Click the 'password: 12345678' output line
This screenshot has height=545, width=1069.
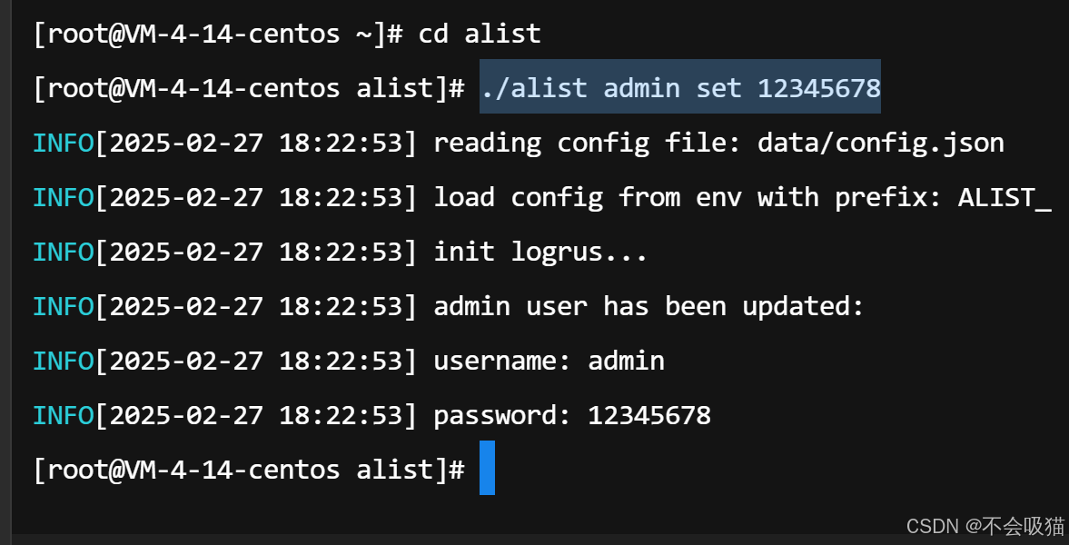click(572, 415)
